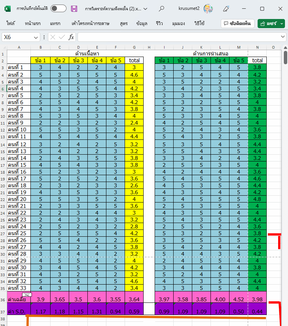Click the green แชร์ (Share) button
288x326 pixels.
tap(268, 24)
